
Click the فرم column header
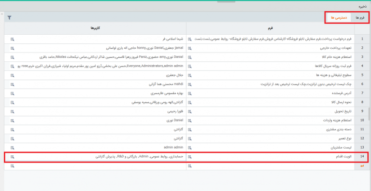(x=270, y=28)
